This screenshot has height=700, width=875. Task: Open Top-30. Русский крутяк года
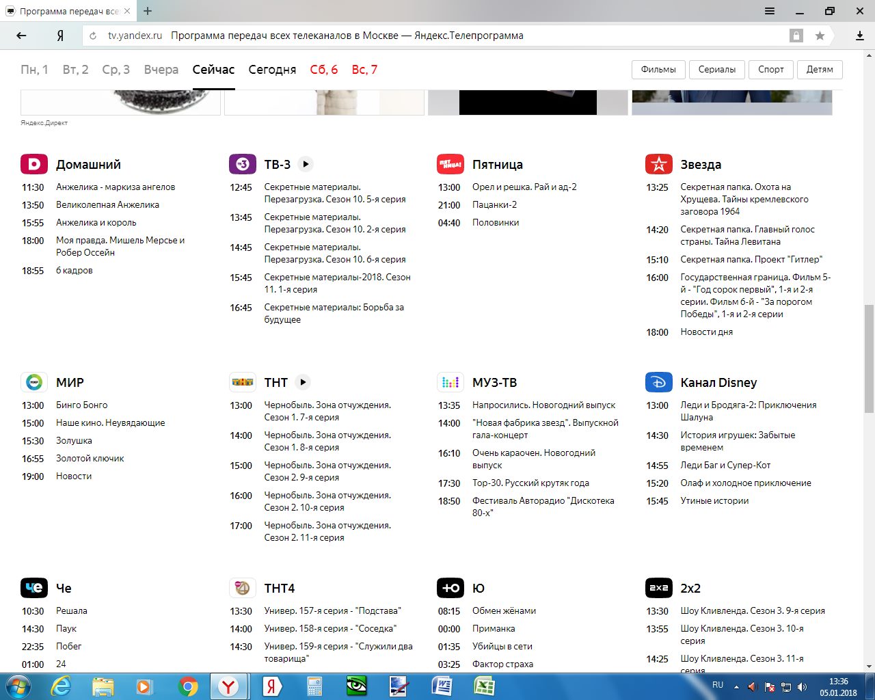point(530,483)
